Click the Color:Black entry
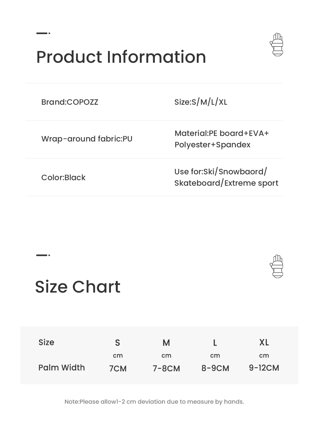Screen dimensions: 309x441 point(63,178)
